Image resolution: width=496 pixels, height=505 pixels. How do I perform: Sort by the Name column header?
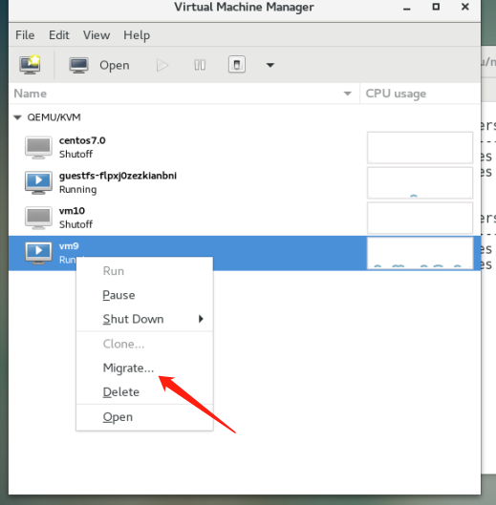point(184,94)
